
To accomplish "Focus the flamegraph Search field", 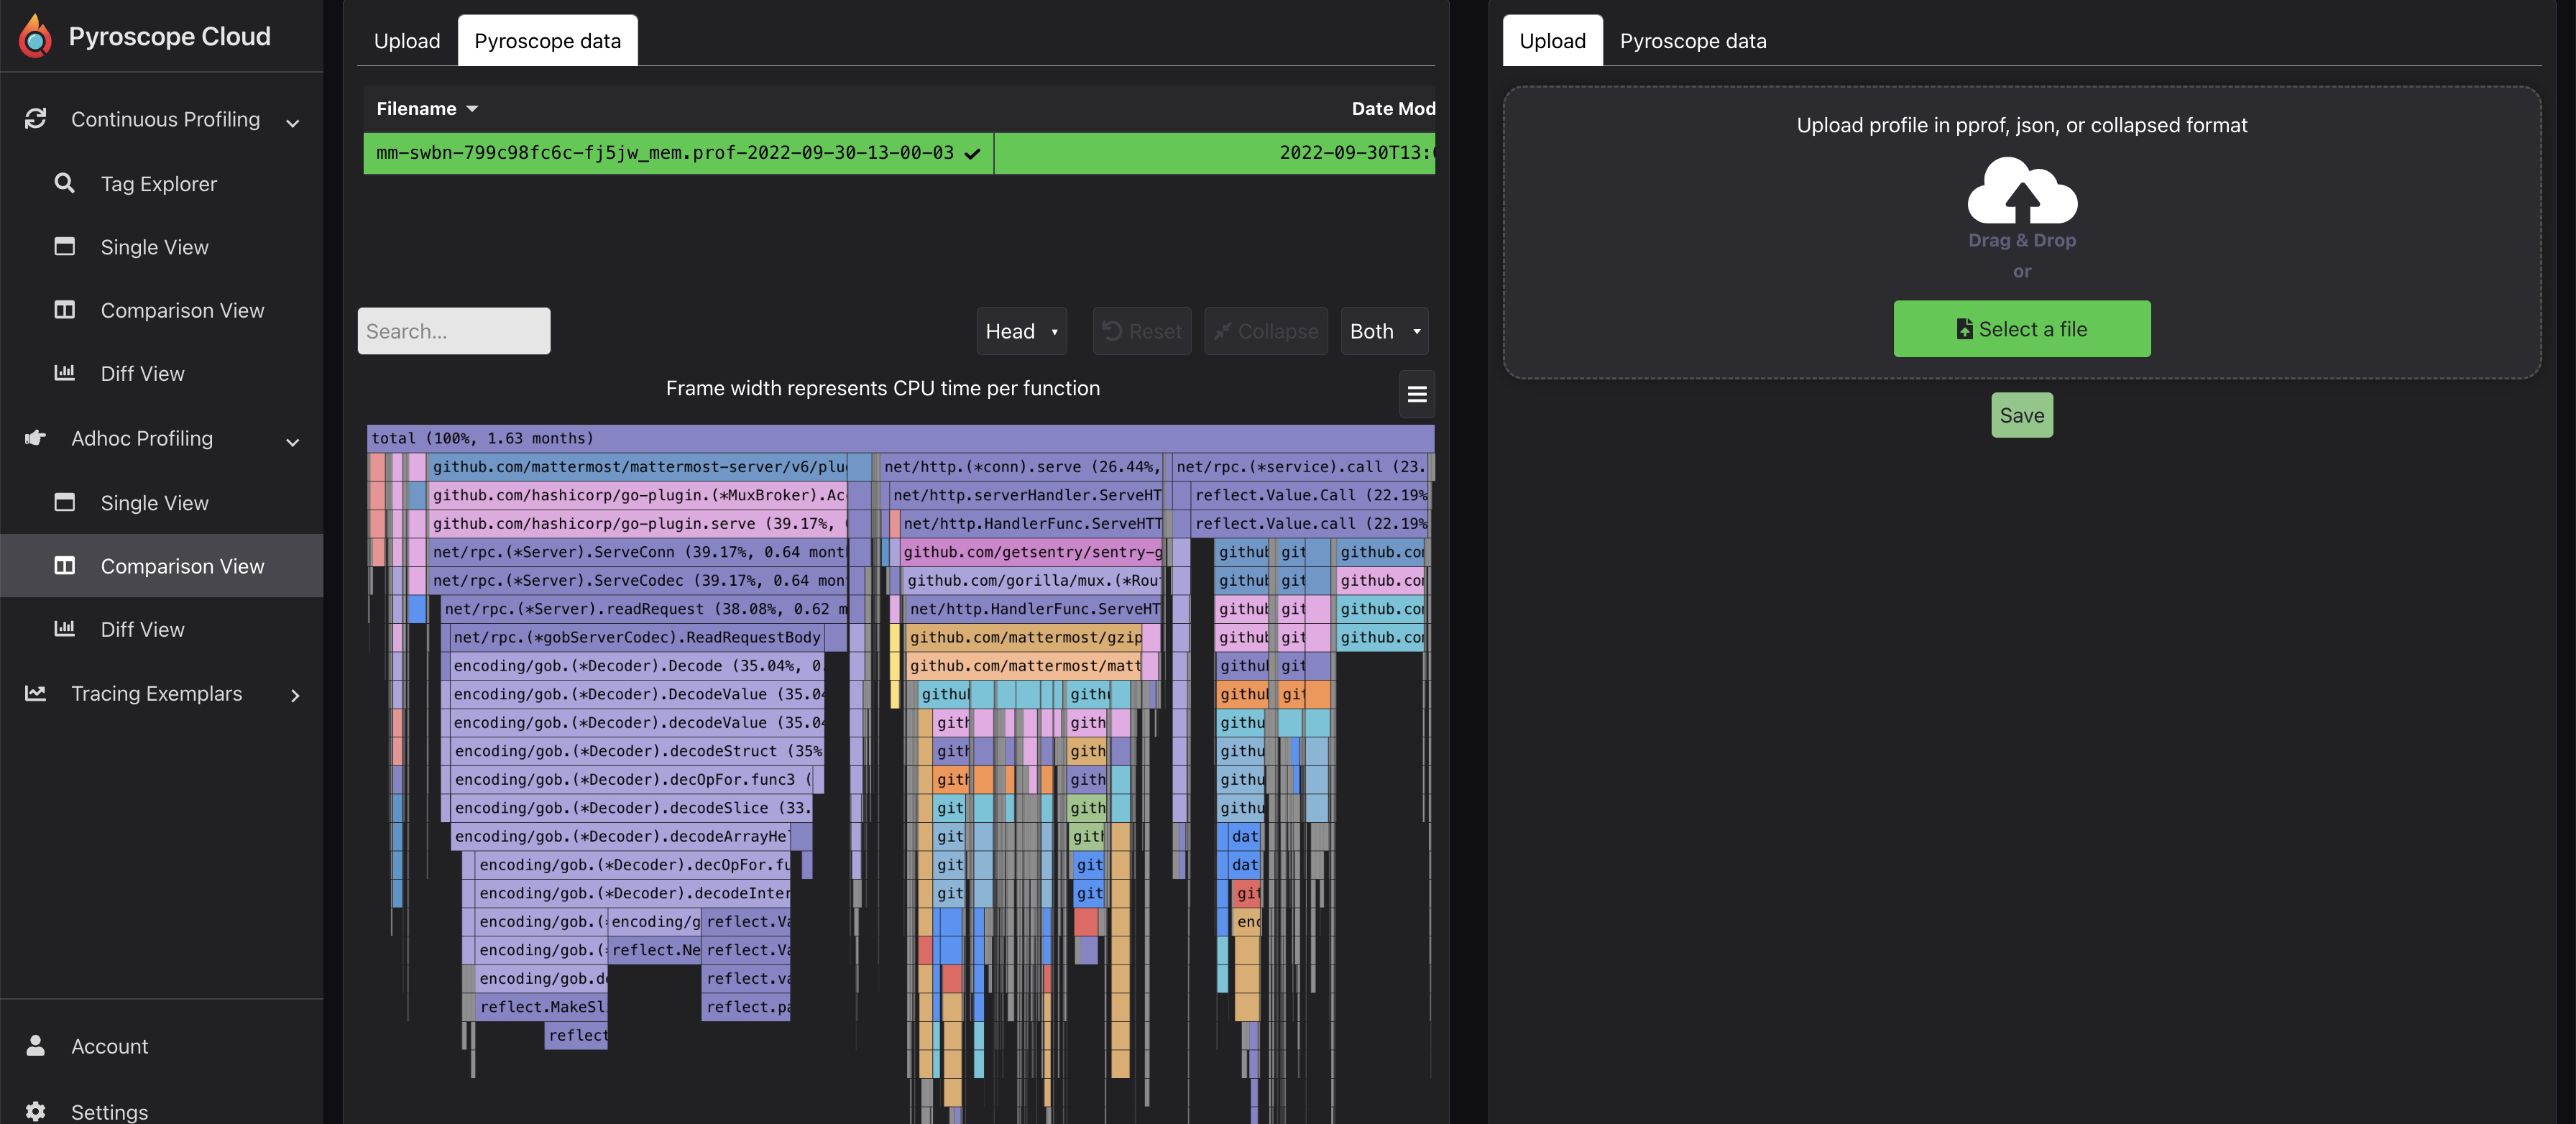I will [x=454, y=331].
